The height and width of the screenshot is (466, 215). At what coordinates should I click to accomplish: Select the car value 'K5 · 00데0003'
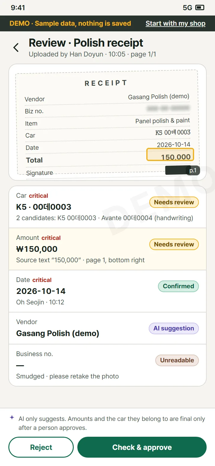point(44,207)
